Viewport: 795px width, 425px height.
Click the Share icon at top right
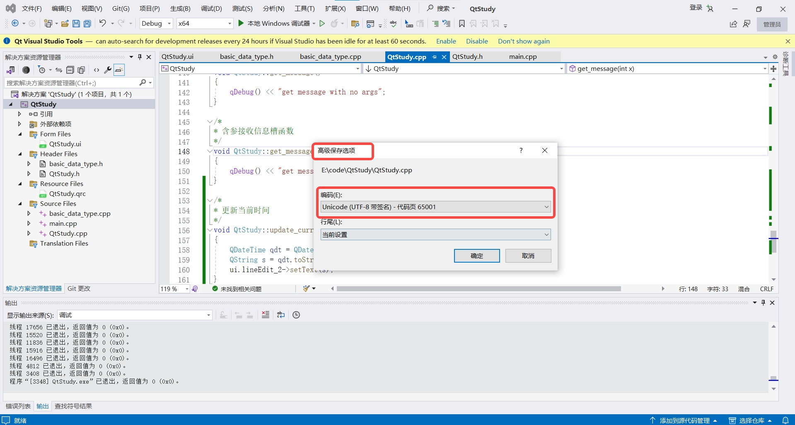click(x=733, y=24)
